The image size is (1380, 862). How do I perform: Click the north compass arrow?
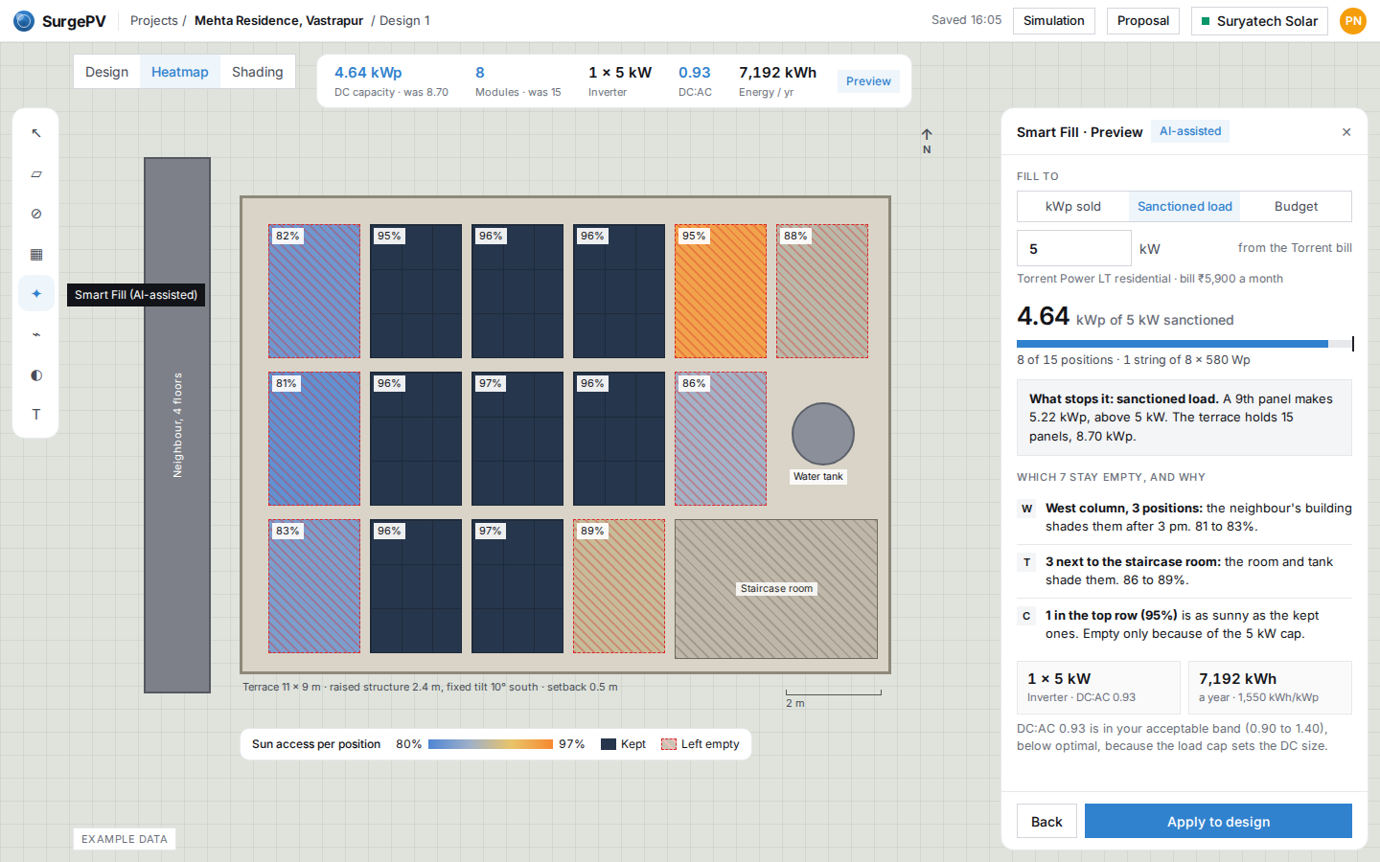pyautogui.click(x=927, y=141)
